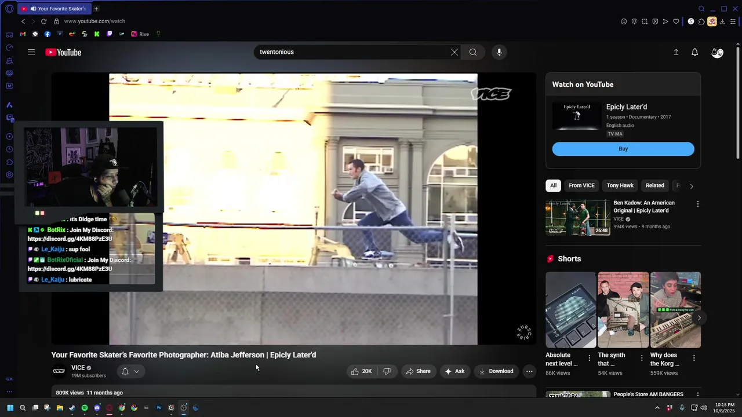Select the Tony Hawk chip
Image resolution: width=742 pixels, height=417 pixels.
tap(620, 185)
